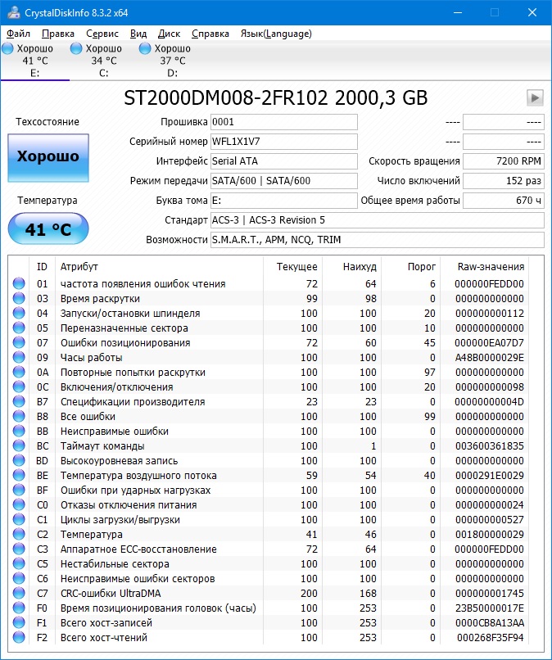Click the Прошивка field showing 0001
Image resolution: width=552 pixels, height=660 pixels.
pos(284,122)
